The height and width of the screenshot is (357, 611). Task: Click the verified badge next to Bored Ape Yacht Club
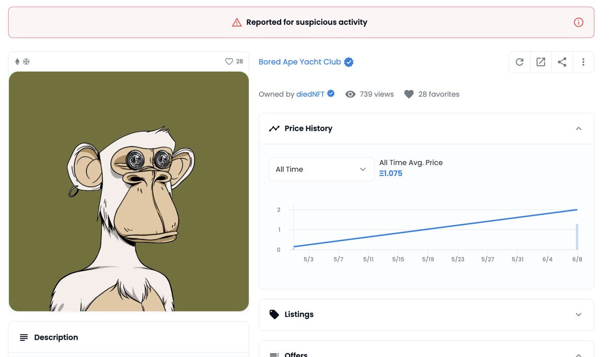(349, 62)
